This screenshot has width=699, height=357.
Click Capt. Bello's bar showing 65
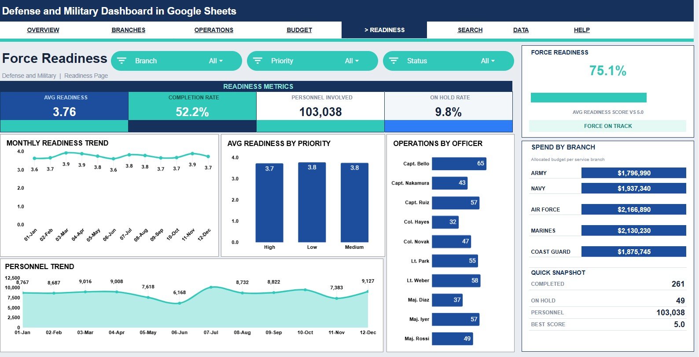pyautogui.click(x=459, y=164)
